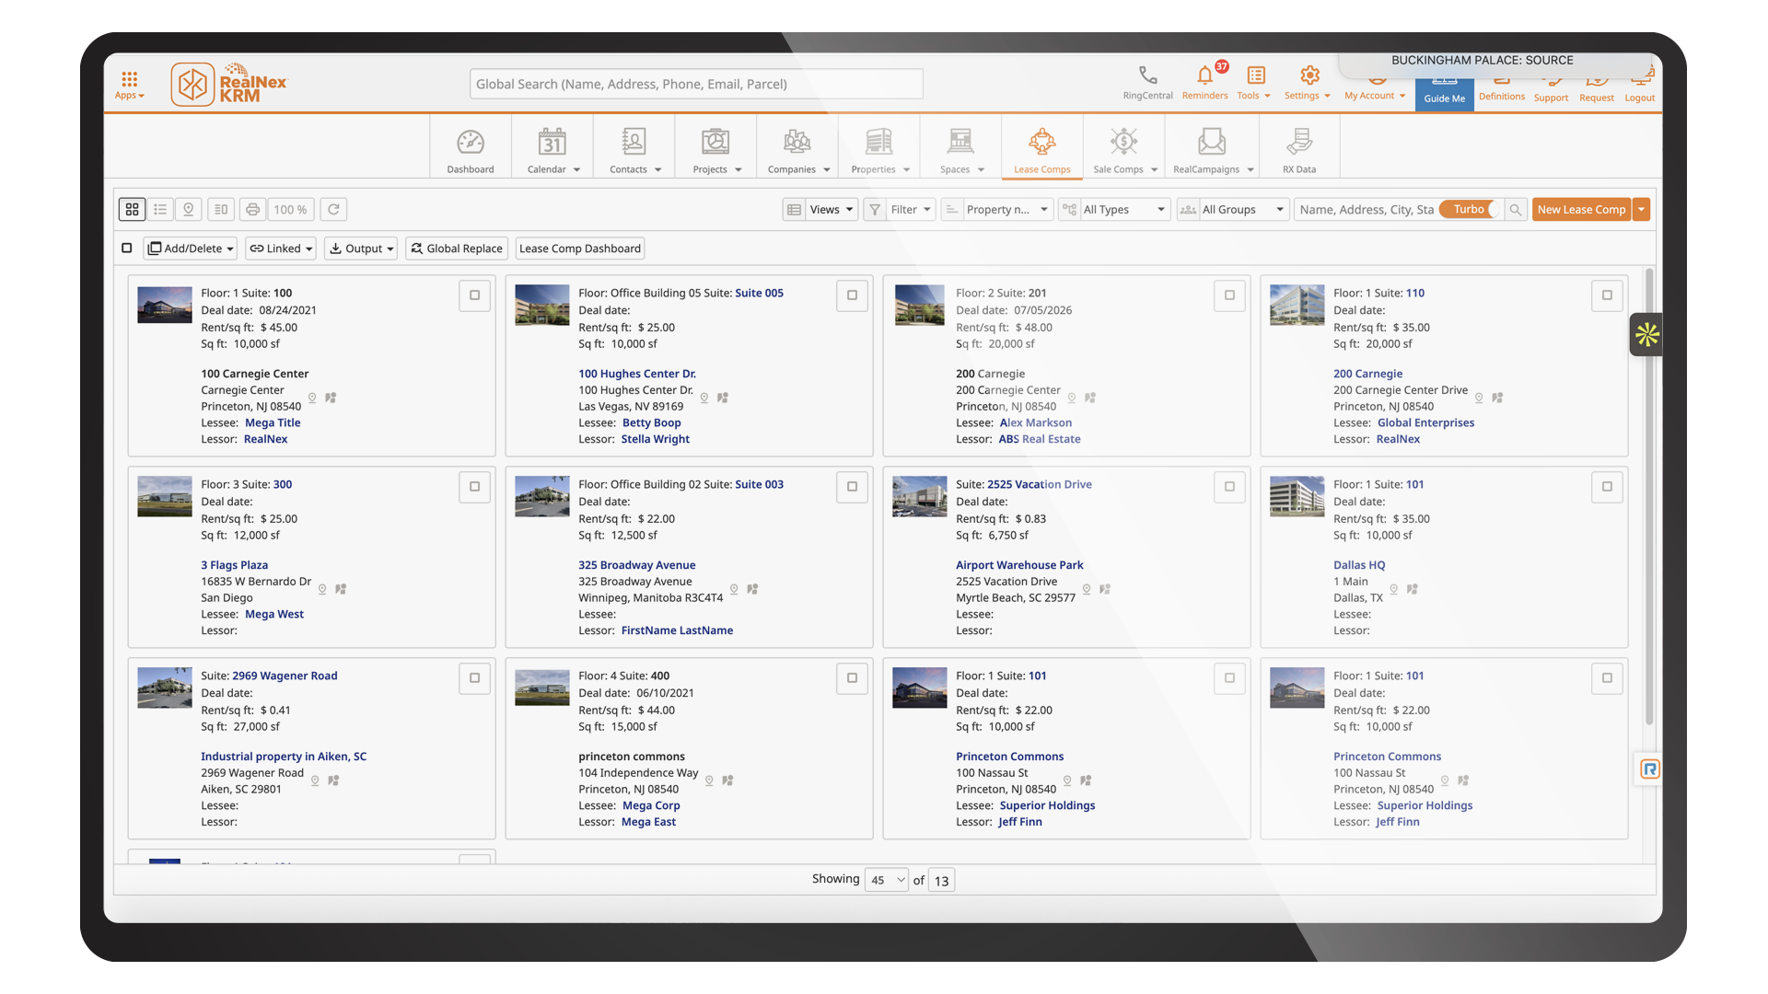Open the New Lease Comp arrow dropdown
The image size is (1768, 994).
point(1641,210)
